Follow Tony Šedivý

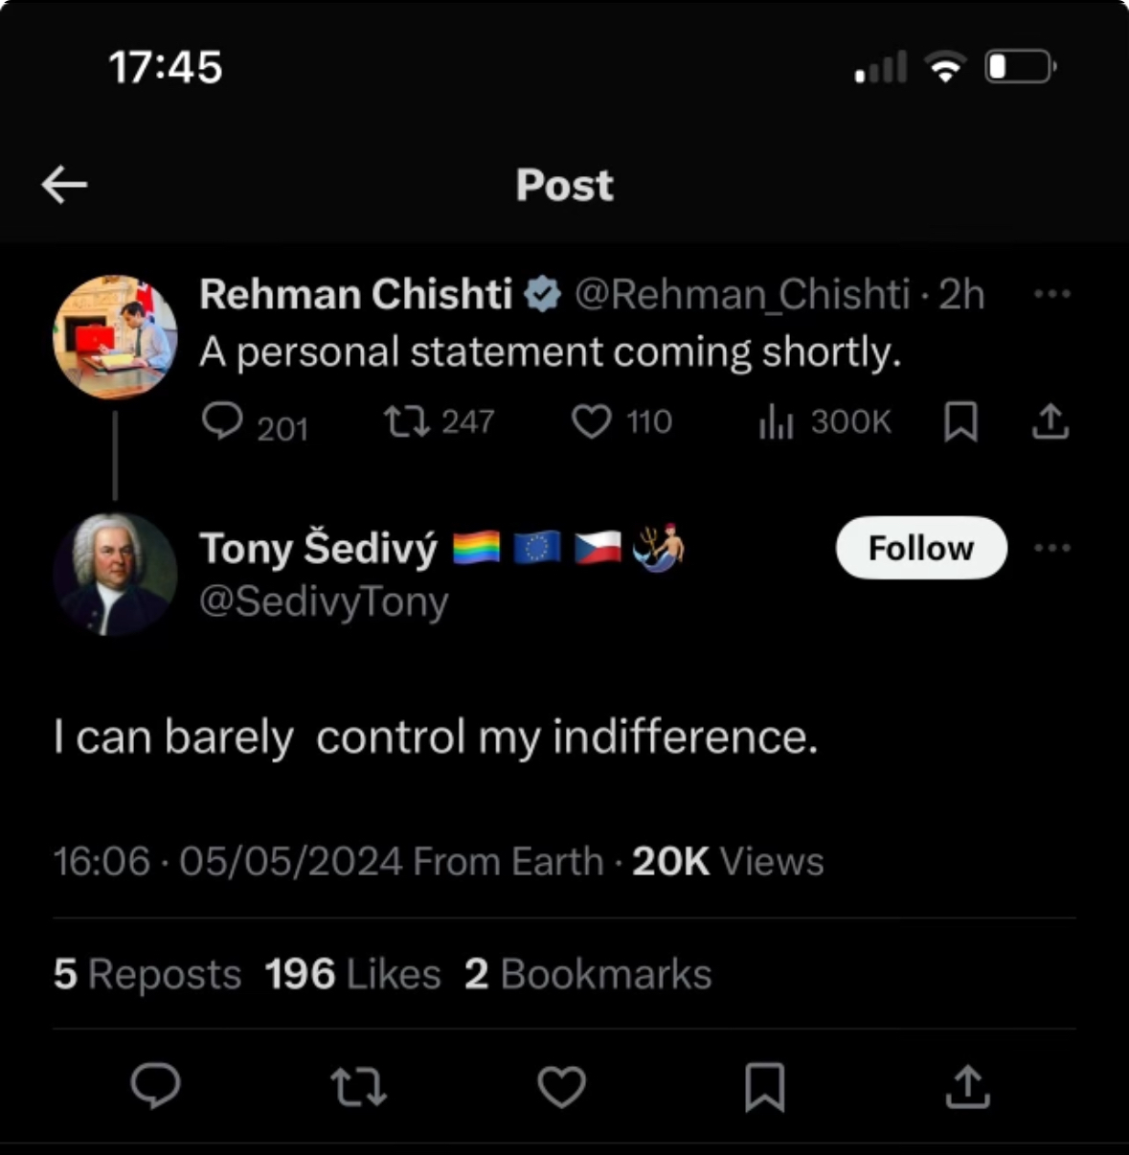point(921,548)
